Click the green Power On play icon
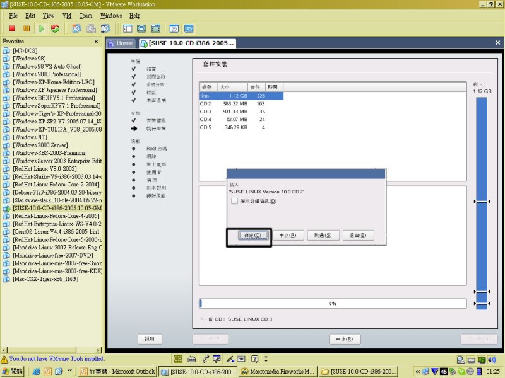The height and width of the screenshot is (378, 505). click(x=41, y=28)
